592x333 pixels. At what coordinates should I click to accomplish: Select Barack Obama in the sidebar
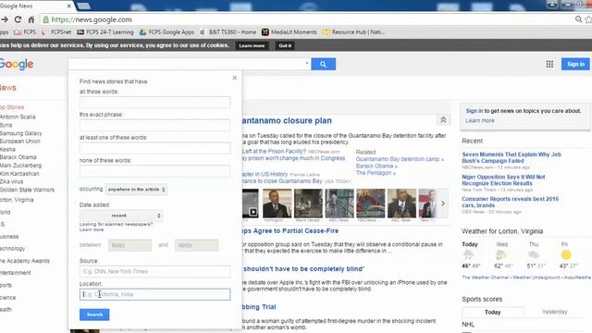[x=18, y=157]
